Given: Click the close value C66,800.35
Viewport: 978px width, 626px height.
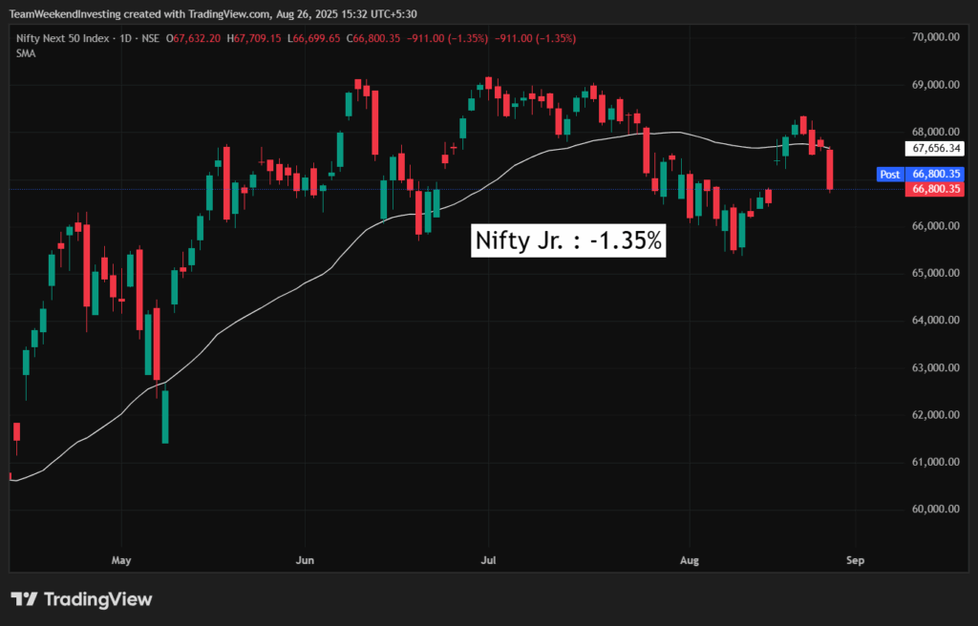Looking at the screenshot, I should (x=373, y=39).
